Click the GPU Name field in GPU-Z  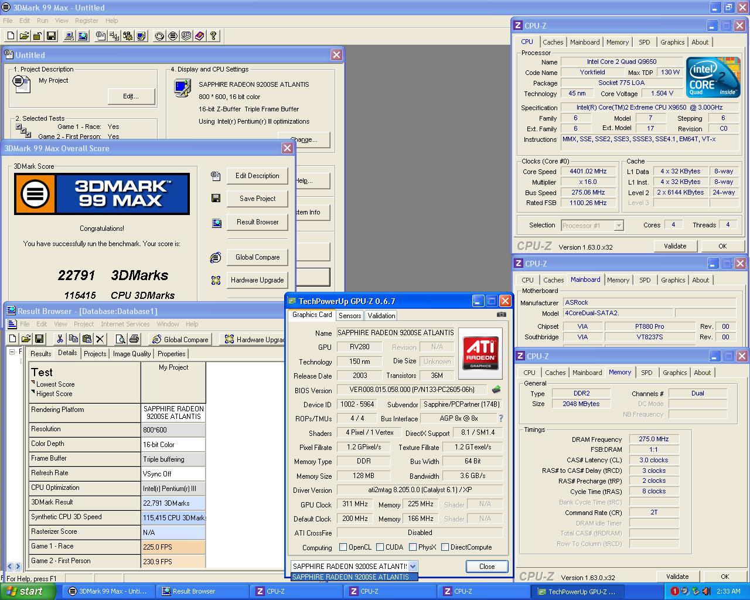[x=396, y=332]
